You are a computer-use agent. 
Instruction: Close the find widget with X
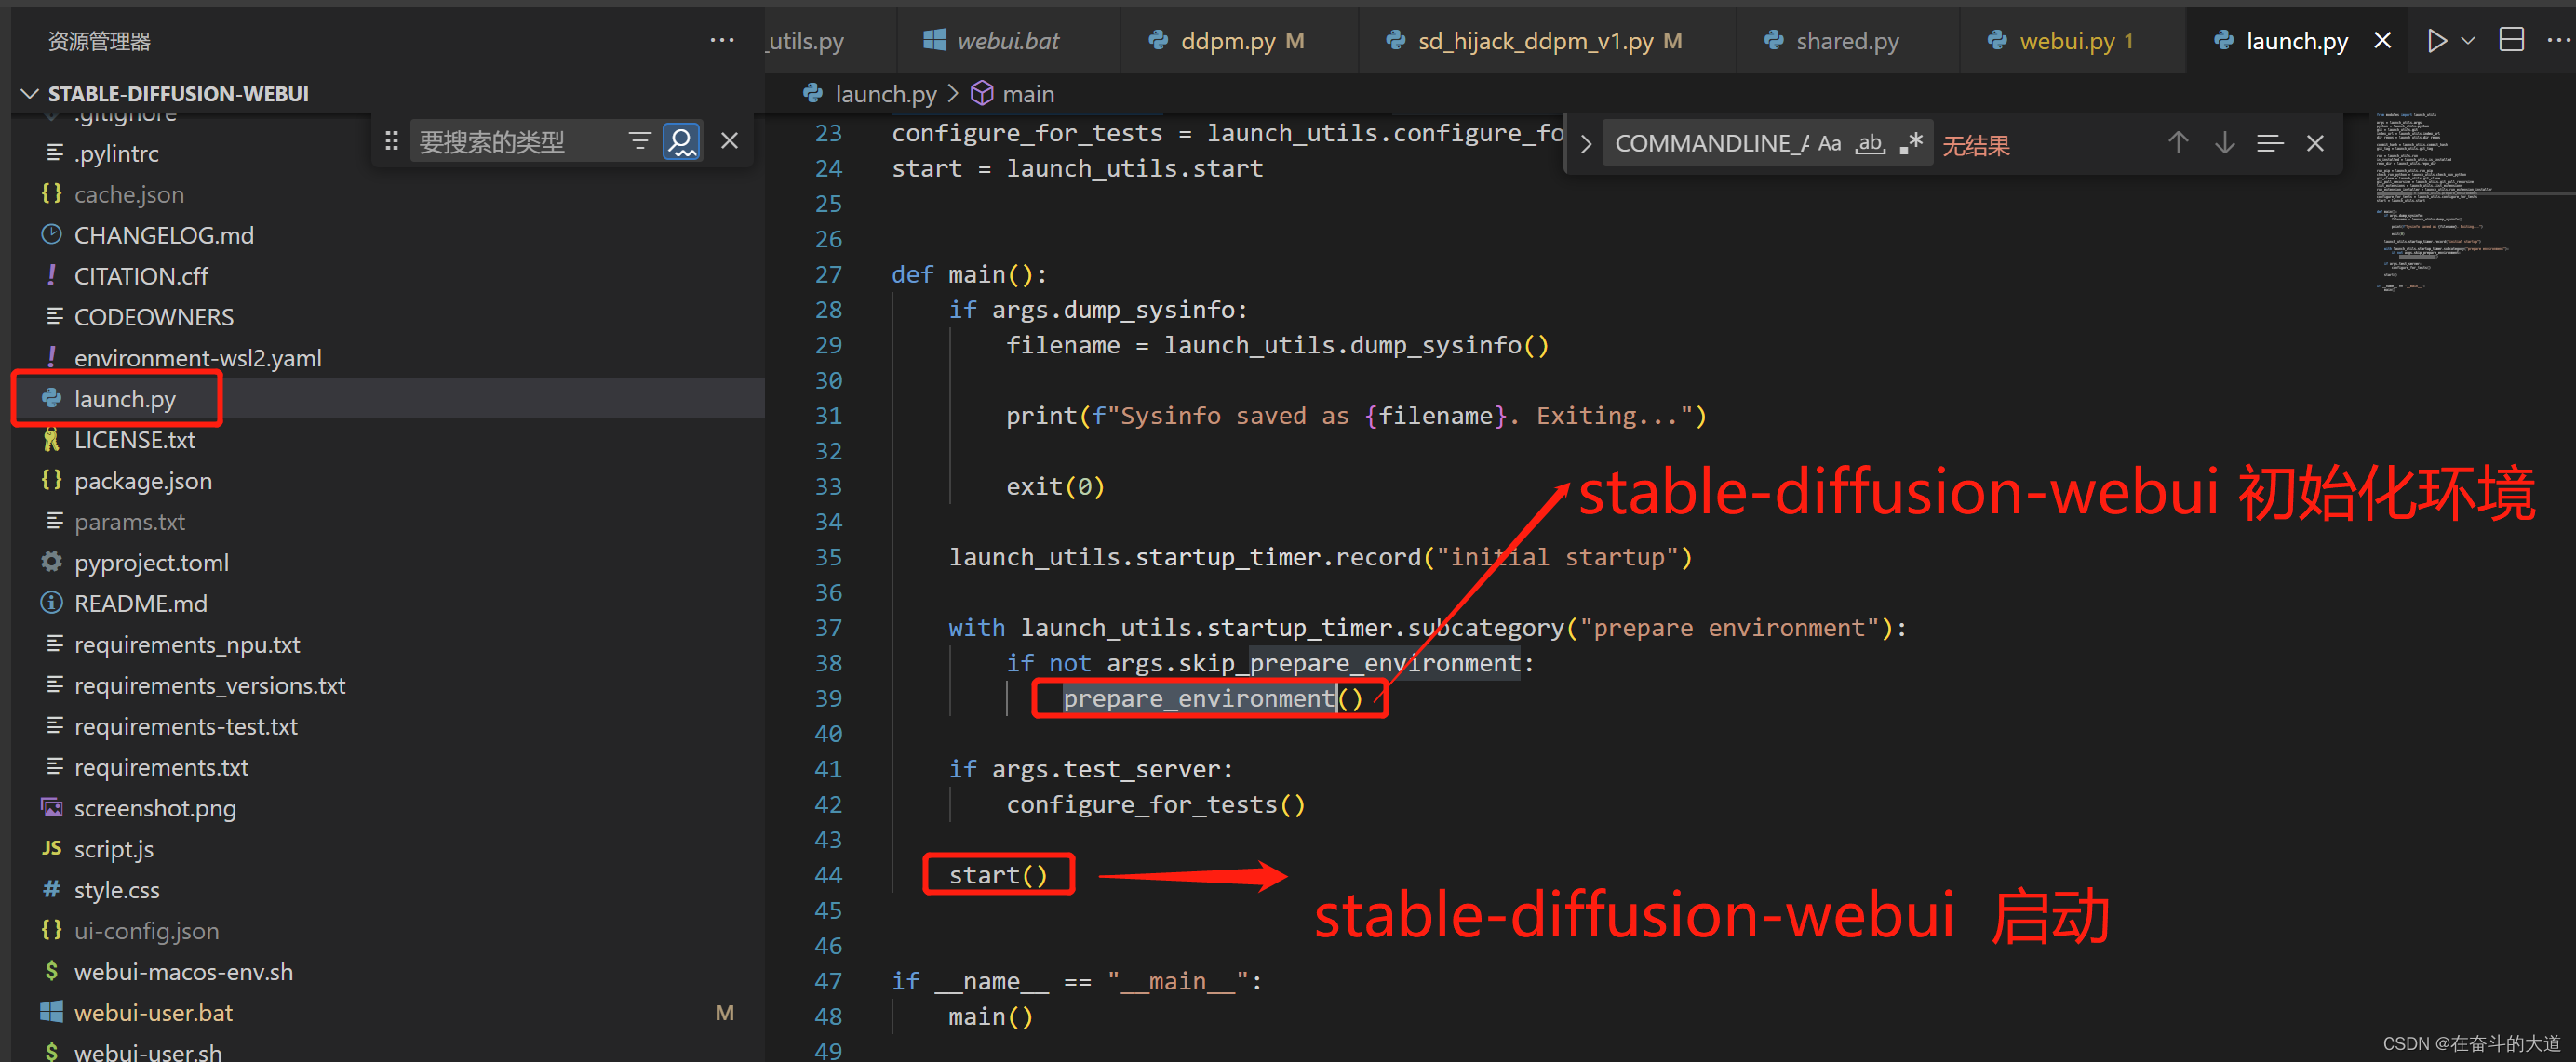[x=2315, y=143]
